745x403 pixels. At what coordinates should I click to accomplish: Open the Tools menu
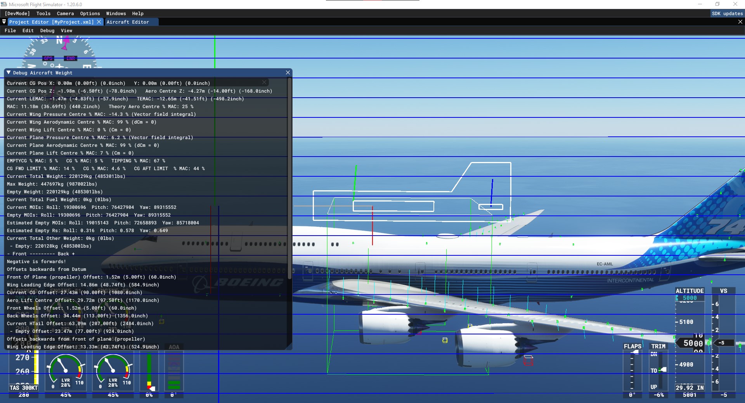tap(43, 14)
